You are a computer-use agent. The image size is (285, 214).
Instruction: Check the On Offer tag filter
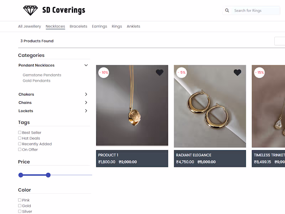pos(20,149)
